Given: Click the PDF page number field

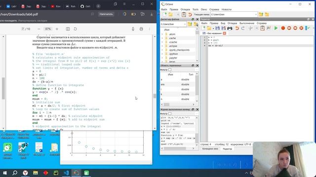Looking at the screenshot, I should point(23,29).
